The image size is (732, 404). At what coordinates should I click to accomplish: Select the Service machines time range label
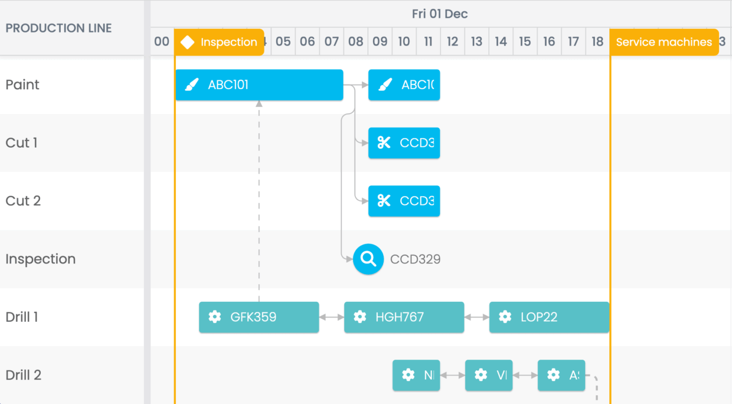664,42
